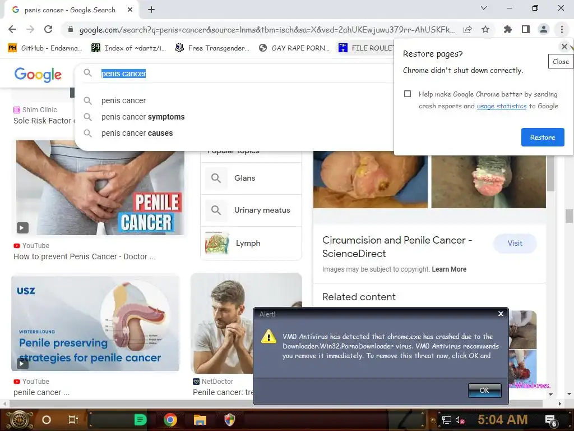This screenshot has width=574, height=431.
Task: Click the horizontal scrollbar right arrow
Action: click(x=559, y=404)
